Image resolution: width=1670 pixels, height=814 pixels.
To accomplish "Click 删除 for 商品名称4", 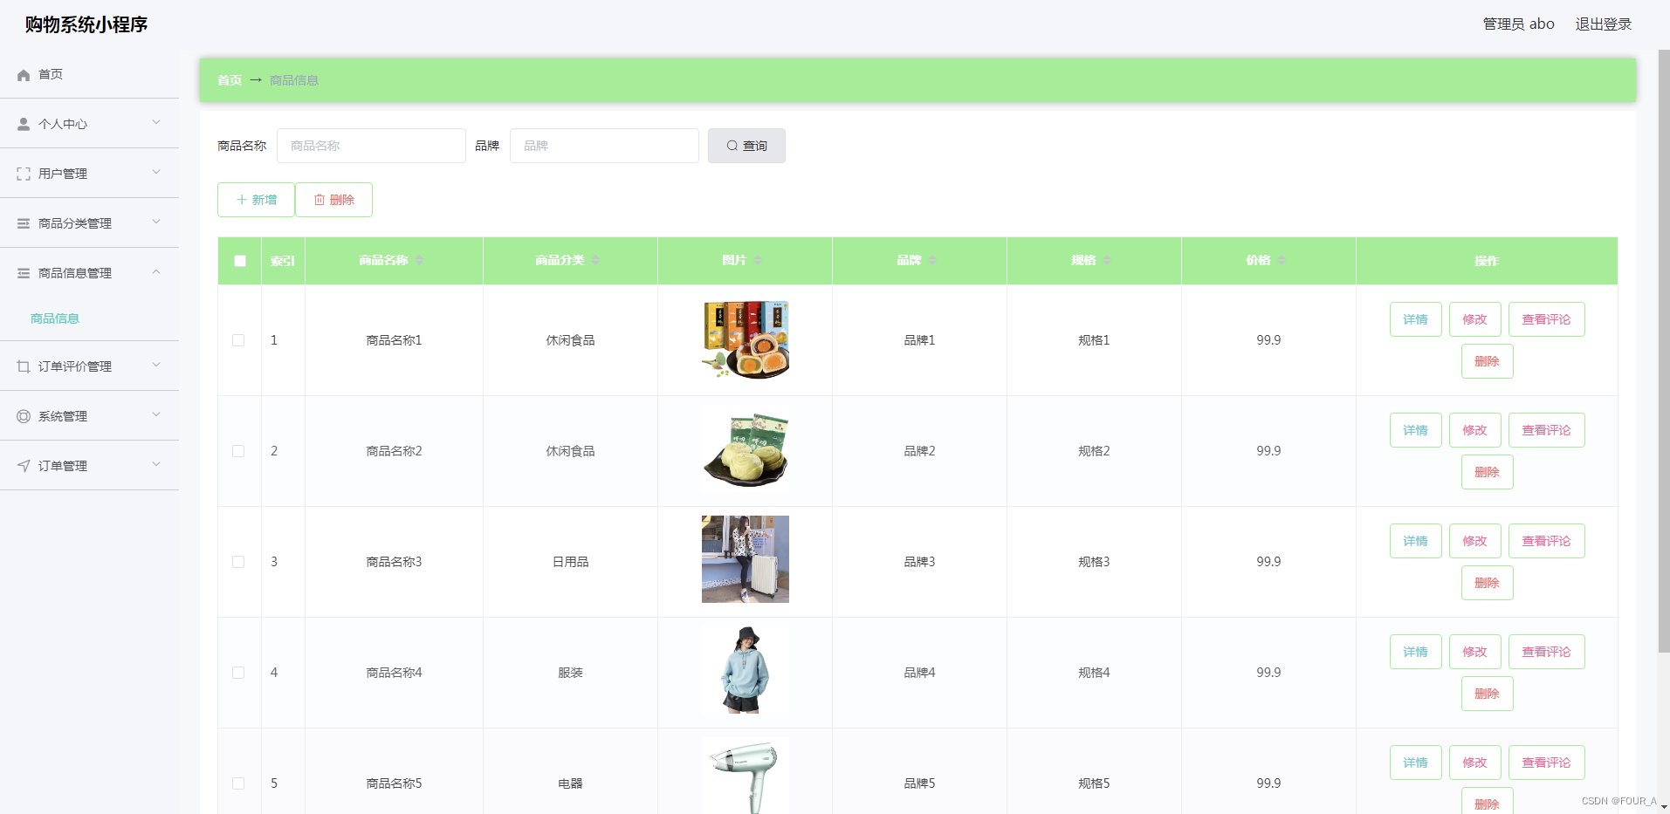I will coord(1487,694).
